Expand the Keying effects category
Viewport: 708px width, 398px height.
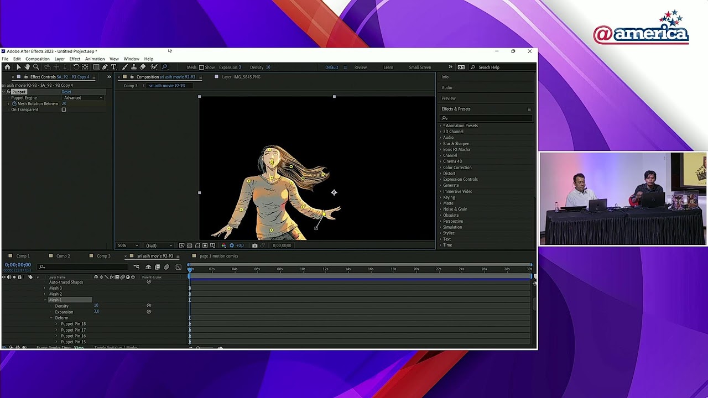tap(441, 197)
